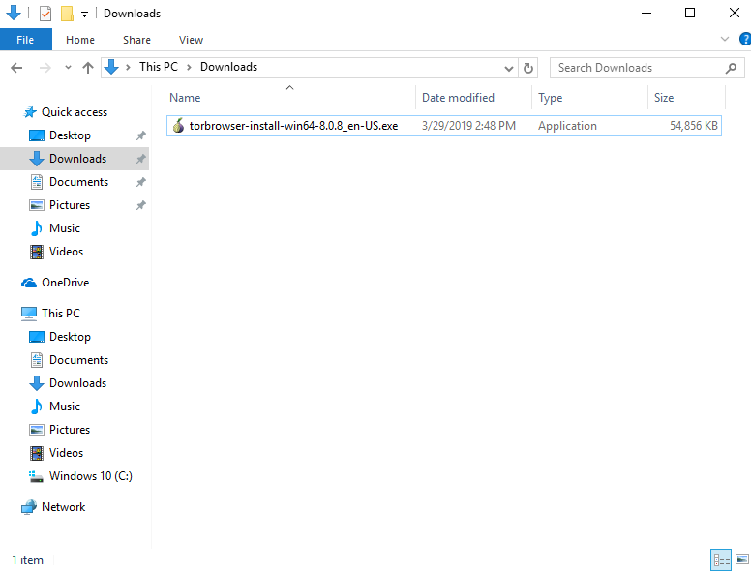Click the pin icon next to Quick access Downloads
The height and width of the screenshot is (571, 751).
coord(141,159)
